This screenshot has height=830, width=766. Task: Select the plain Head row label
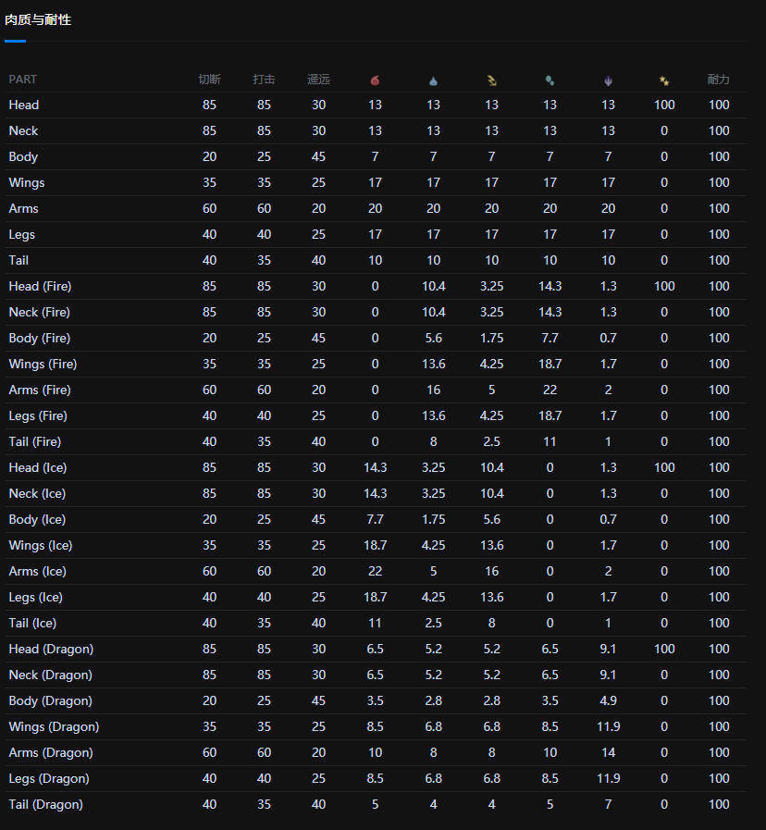pos(24,105)
